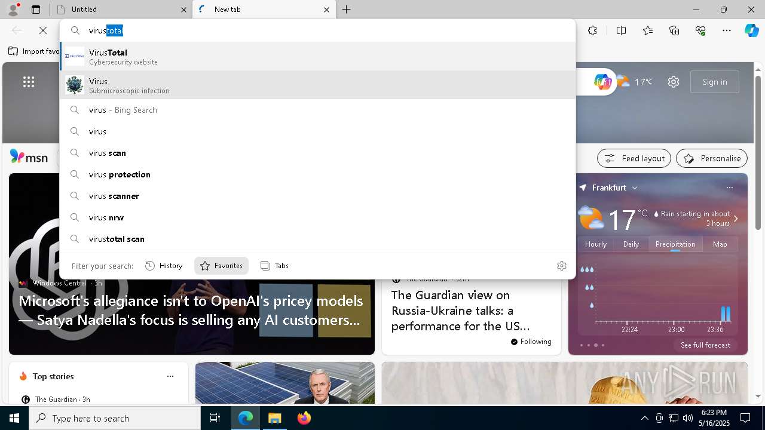Click the Windows Start button
The image size is (765, 430).
(x=14, y=418)
